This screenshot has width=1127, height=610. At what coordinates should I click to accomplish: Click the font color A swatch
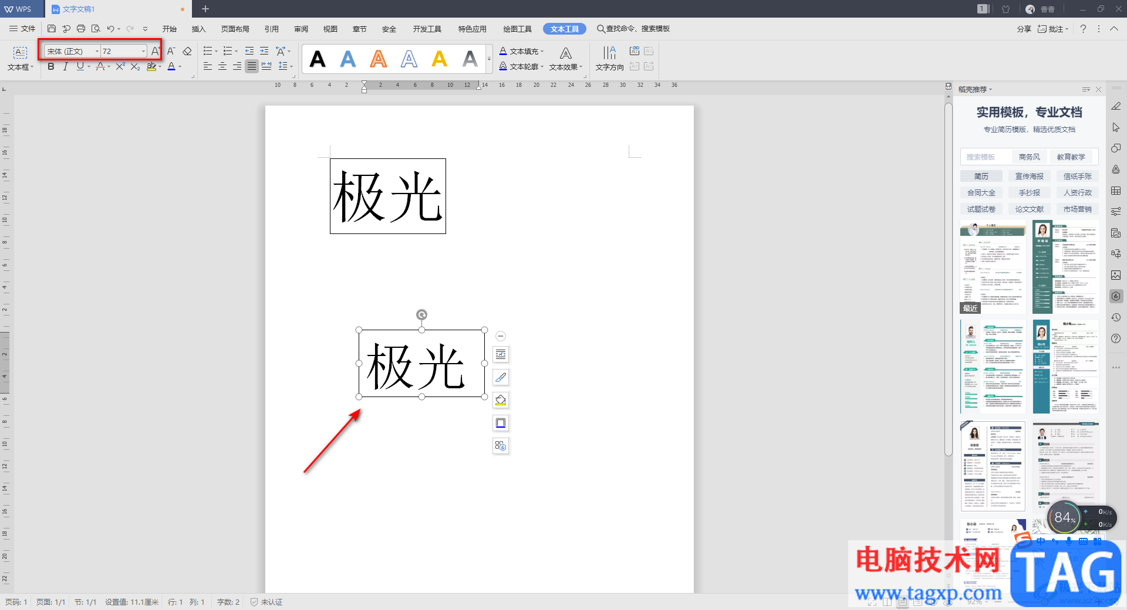point(171,66)
